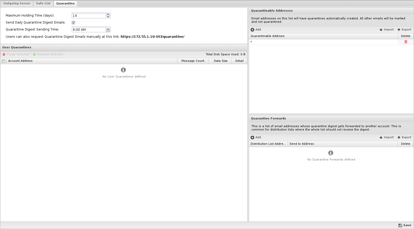This screenshot has height=229, width=414.
Task: Open the Quarantine Digest Sending Time dropdown
Action: tap(108, 29)
